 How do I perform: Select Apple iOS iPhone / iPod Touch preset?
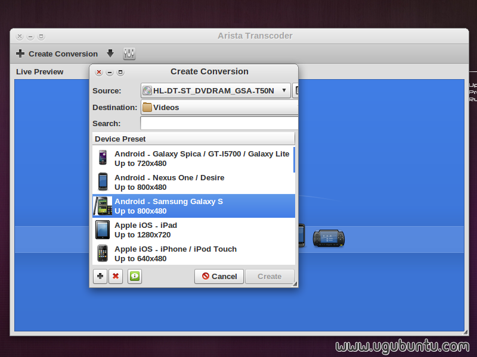[x=194, y=253]
